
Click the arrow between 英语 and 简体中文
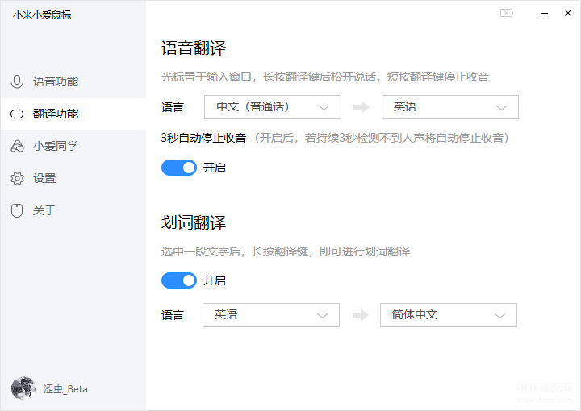[x=360, y=315]
